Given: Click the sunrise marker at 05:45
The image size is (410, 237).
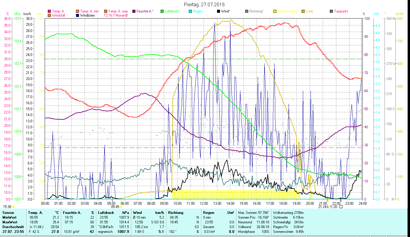Looking at the screenshot, I should pos(121,207).
